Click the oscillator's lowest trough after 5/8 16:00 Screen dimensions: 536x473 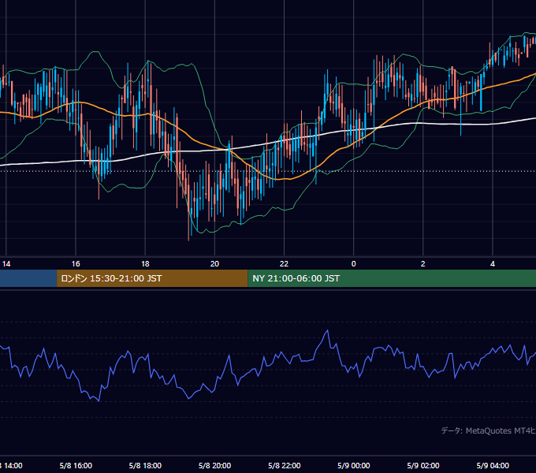pyautogui.click(x=99, y=400)
